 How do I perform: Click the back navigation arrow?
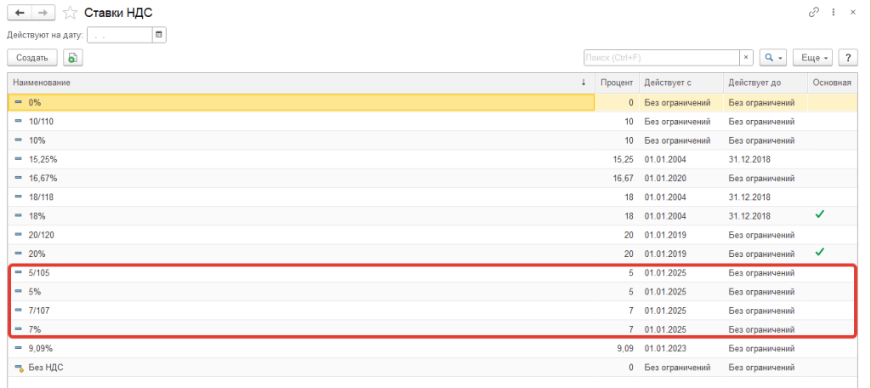[x=20, y=12]
